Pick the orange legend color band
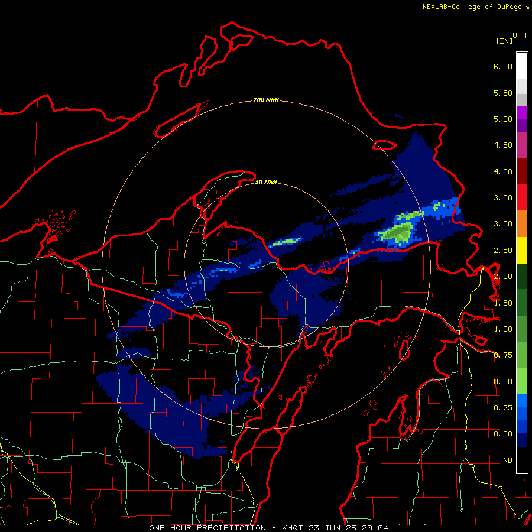 (x=522, y=224)
